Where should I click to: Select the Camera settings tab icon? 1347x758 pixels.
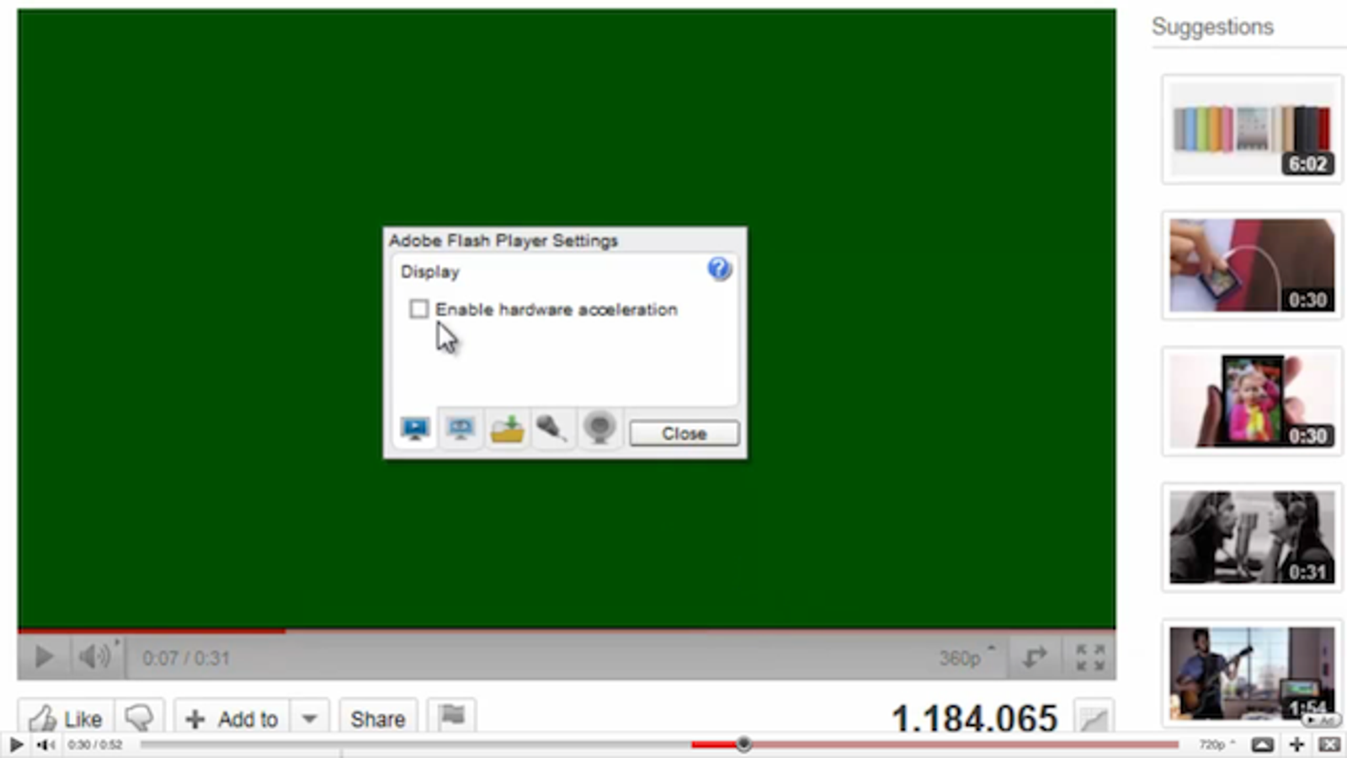pos(599,429)
